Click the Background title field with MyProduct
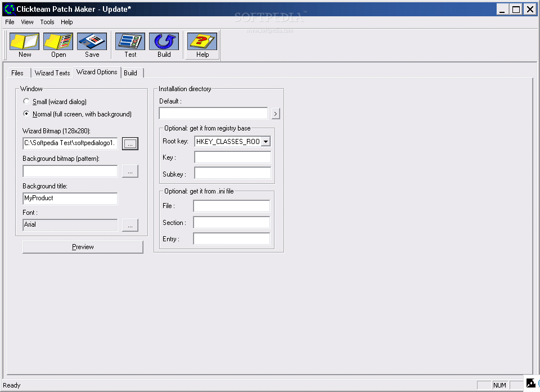The image size is (540, 392). click(x=70, y=199)
